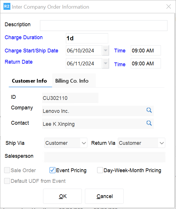176x209 pixels.
Task: Click the Contact search magnifier icon
Action: (x=149, y=123)
